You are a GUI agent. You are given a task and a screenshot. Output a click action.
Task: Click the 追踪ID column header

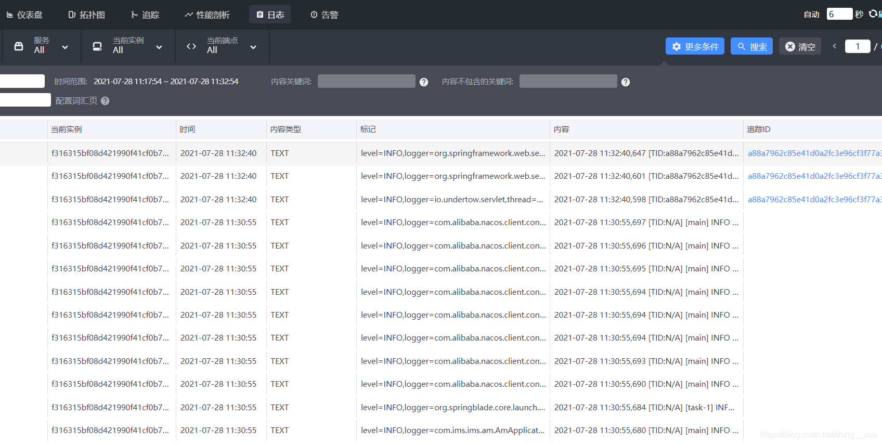[x=759, y=129]
